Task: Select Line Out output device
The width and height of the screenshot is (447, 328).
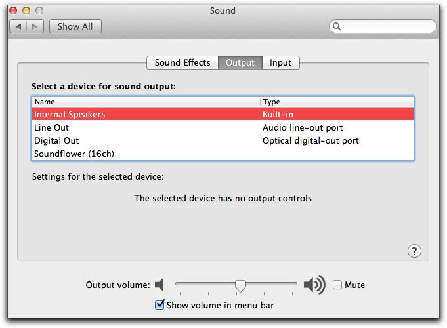Action: tap(223, 128)
